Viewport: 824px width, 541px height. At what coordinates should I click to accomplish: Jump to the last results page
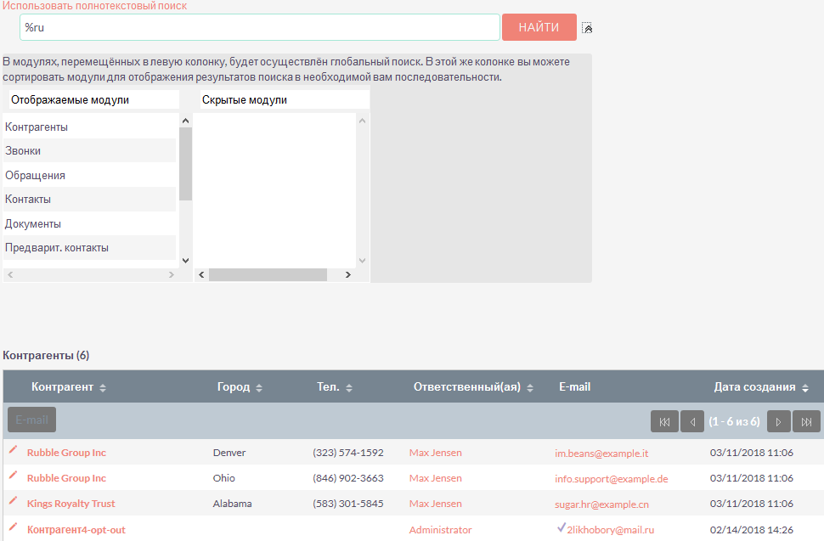pos(806,421)
